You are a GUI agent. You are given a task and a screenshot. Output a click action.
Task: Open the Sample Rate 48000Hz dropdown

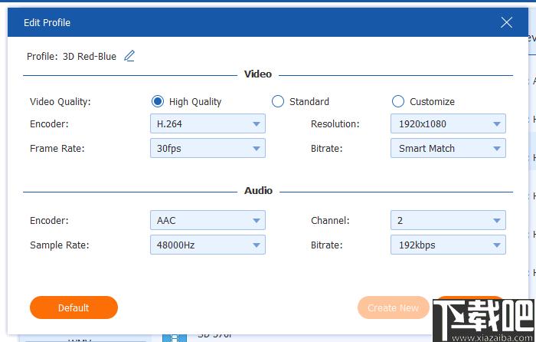tap(208, 245)
